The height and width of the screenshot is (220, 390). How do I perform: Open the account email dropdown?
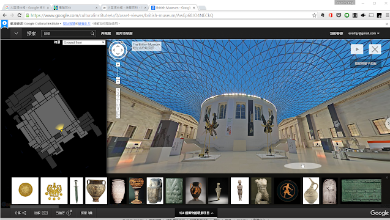click(364, 33)
